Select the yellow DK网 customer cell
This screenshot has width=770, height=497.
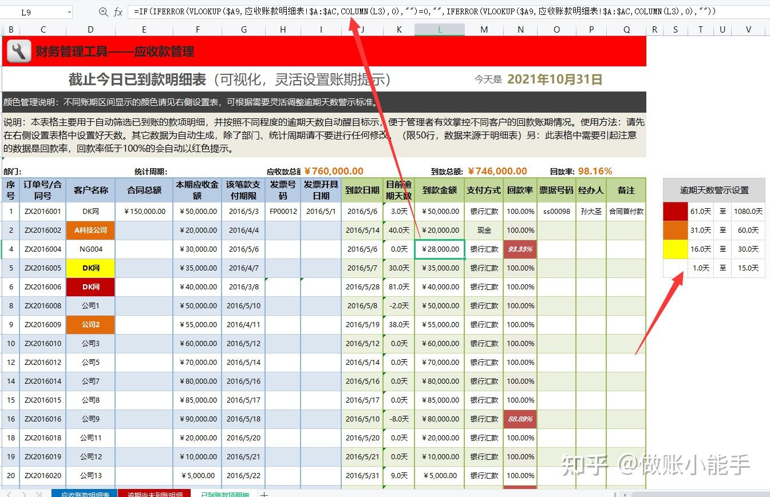coord(90,268)
